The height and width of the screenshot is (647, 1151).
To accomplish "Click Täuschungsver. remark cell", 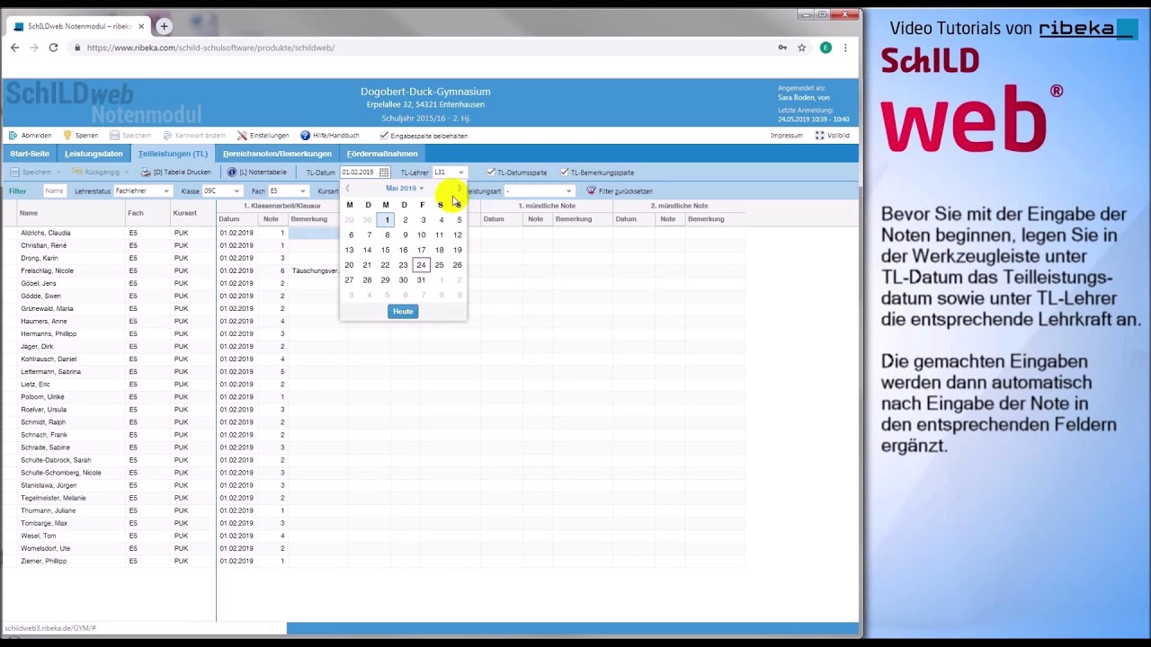I will coord(314,270).
